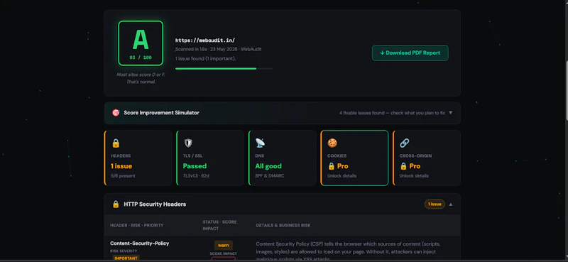The width and height of the screenshot is (568, 262).
Task: Click the satellite dish icon in DNS card
Action: pos(260,143)
